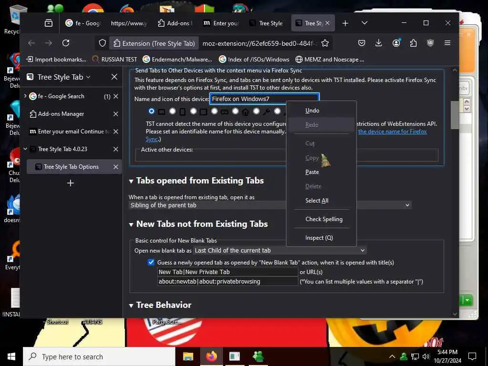Select the first device icon radio button
The image size is (488, 366).
pos(152,111)
